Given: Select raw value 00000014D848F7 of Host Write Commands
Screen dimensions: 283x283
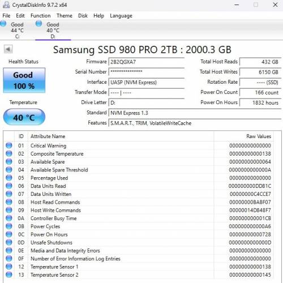Looking at the screenshot, I should tap(250, 210).
